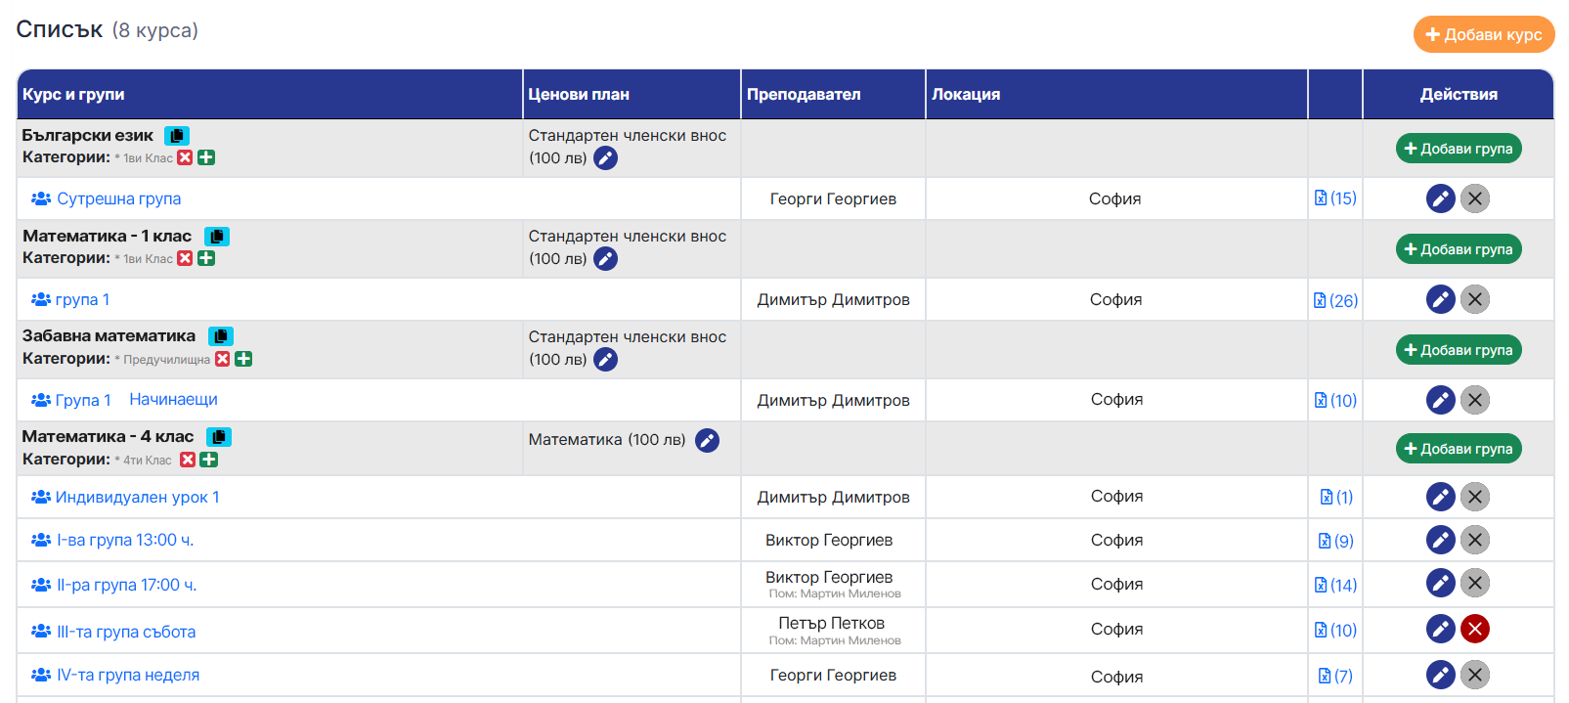Remove the 1ви Клас category from Български език
The image size is (1569, 703).
185,158
